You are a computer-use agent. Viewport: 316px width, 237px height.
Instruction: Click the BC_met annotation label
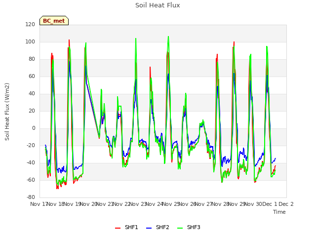click(54, 21)
